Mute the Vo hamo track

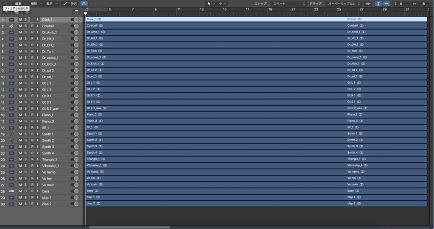point(20,172)
